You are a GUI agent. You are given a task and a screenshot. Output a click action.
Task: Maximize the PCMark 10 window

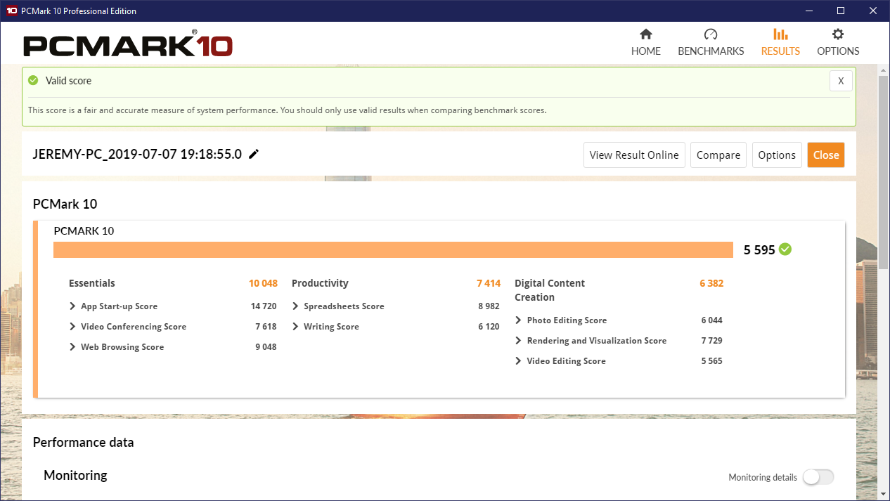coord(841,11)
